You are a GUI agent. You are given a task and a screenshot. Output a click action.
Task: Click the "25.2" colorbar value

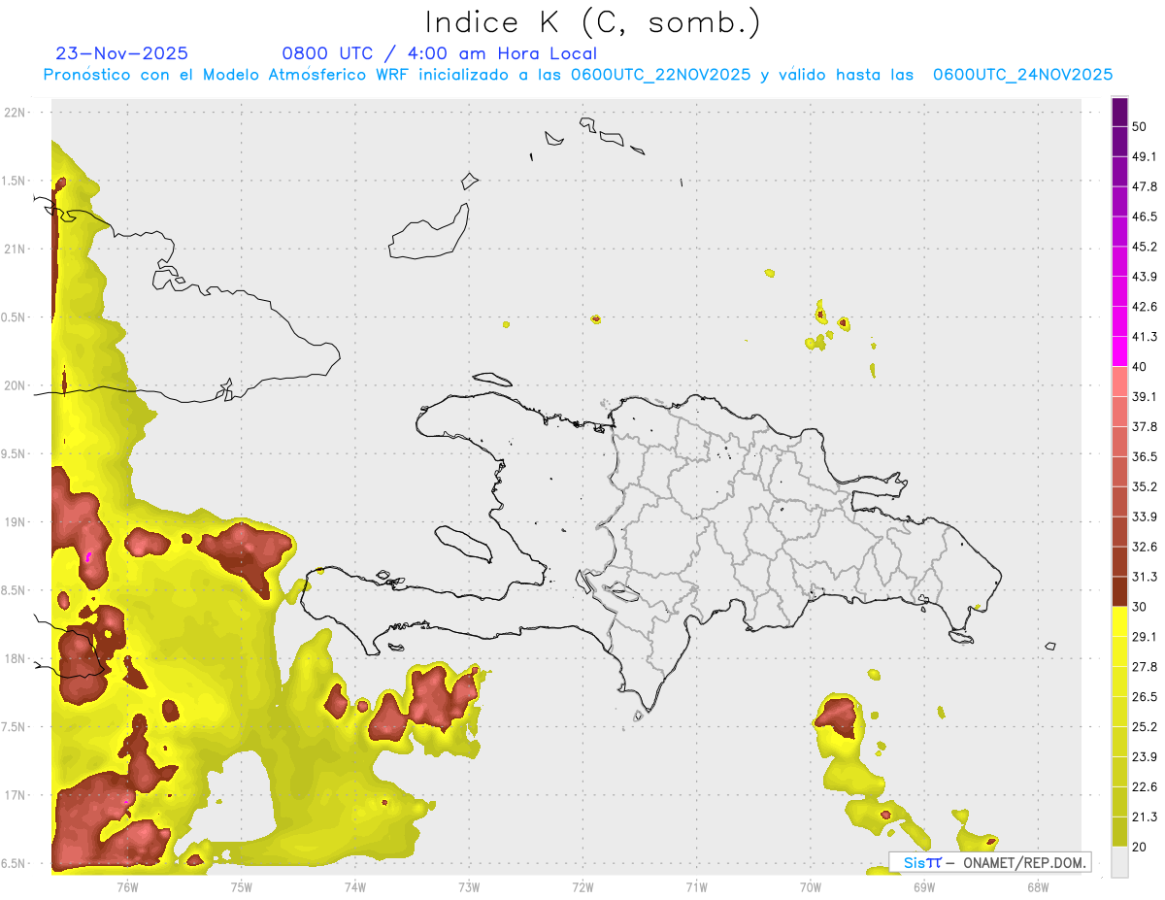[x=1145, y=727]
